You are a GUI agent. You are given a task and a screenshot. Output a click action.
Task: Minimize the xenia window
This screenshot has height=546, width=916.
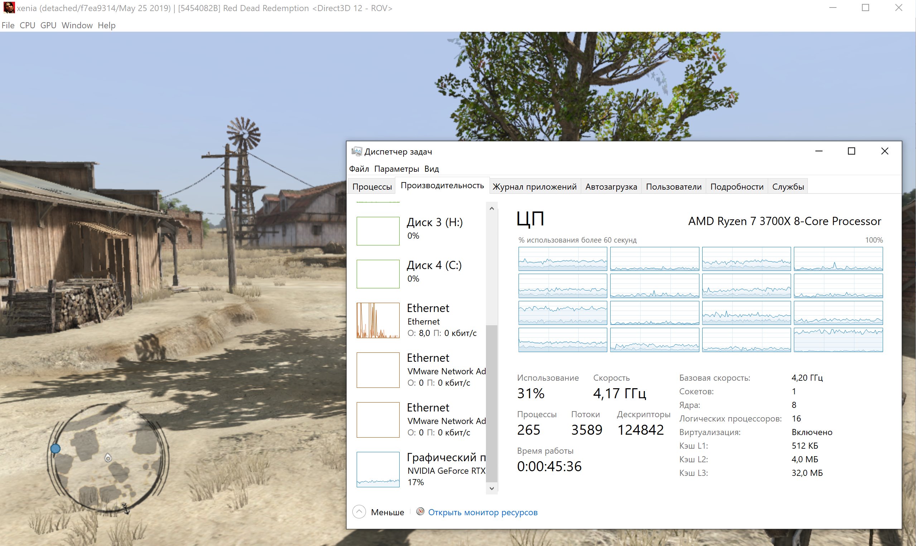click(x=833, y=8)
